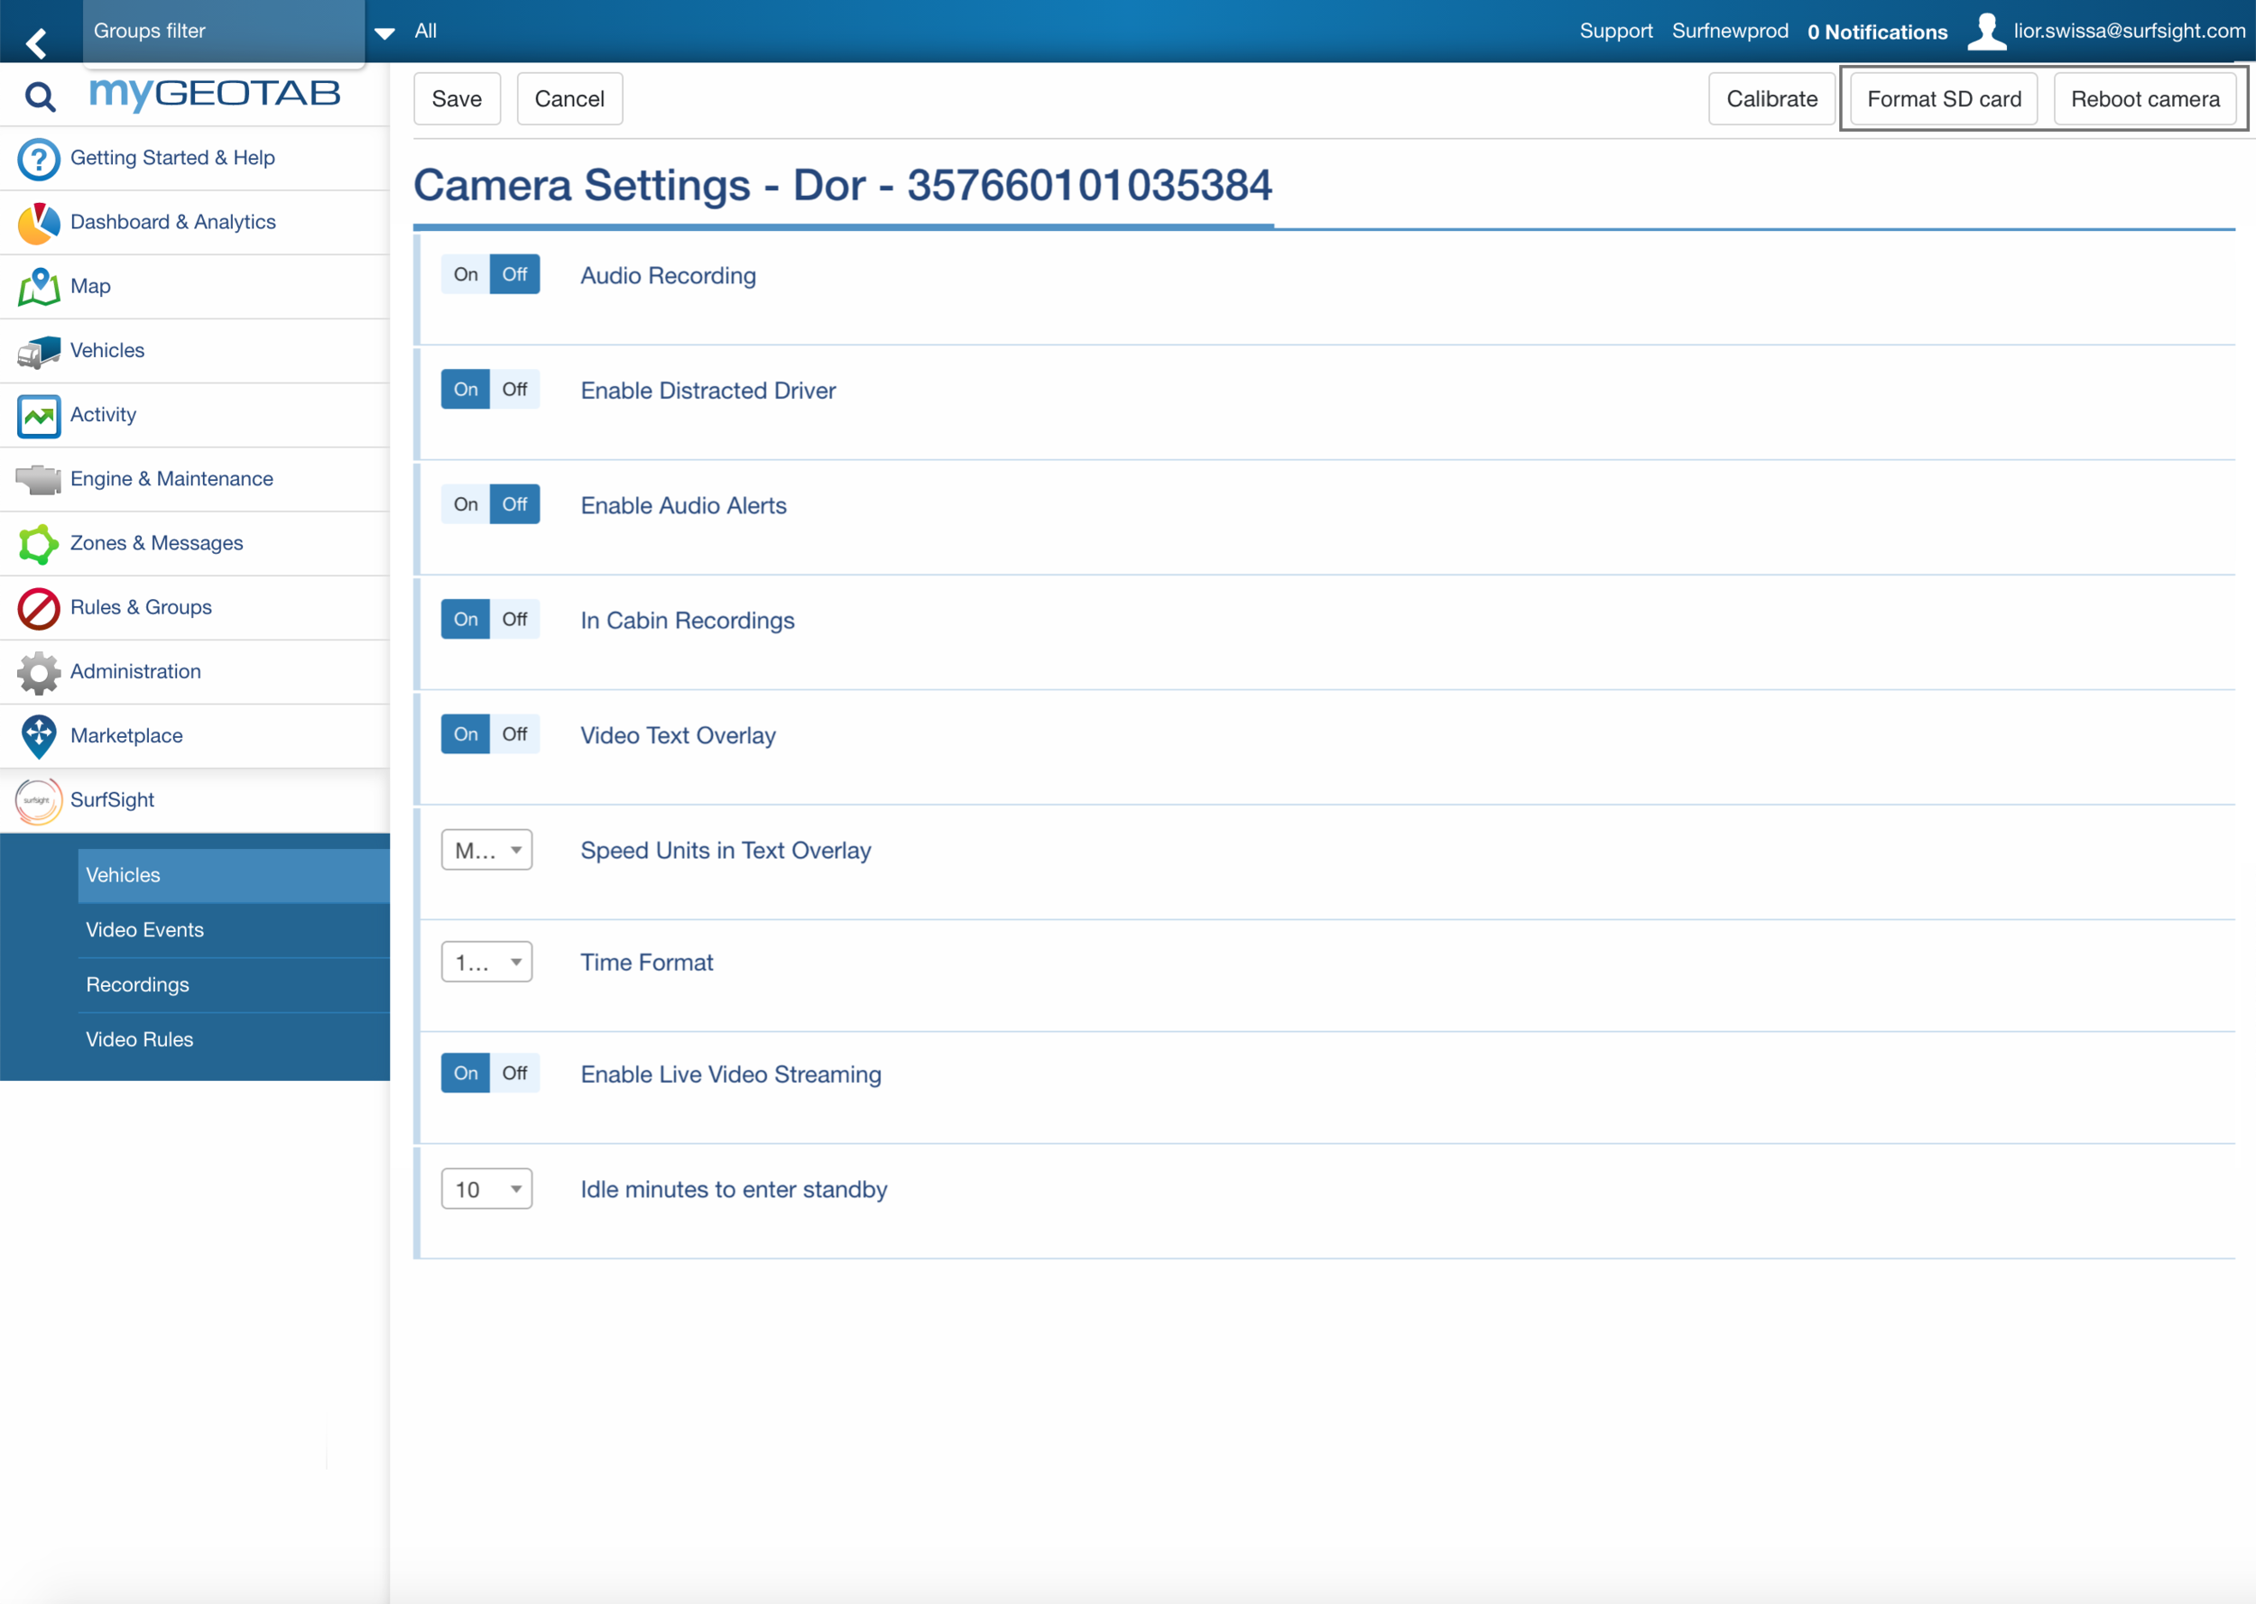Click the Map pin icon

point(39,288)
